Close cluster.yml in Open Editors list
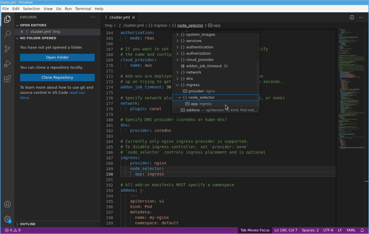Screen dimensions: 369x234 coord(22,32)
